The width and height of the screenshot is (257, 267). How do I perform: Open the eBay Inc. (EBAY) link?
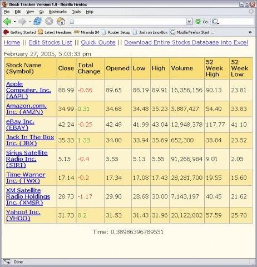pyautogui.click(x=20, y=125)
